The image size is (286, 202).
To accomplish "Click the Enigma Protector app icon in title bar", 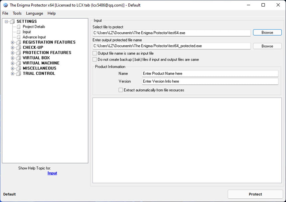I will (x=5, y=5).
